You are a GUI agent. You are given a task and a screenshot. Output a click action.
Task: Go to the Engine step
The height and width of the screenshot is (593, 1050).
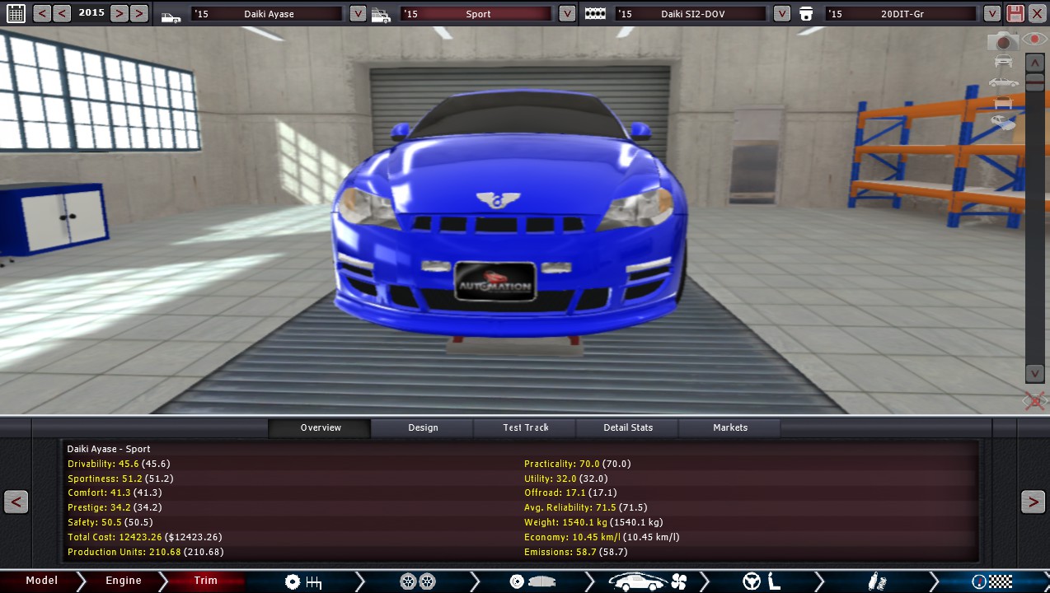point(124,581)
